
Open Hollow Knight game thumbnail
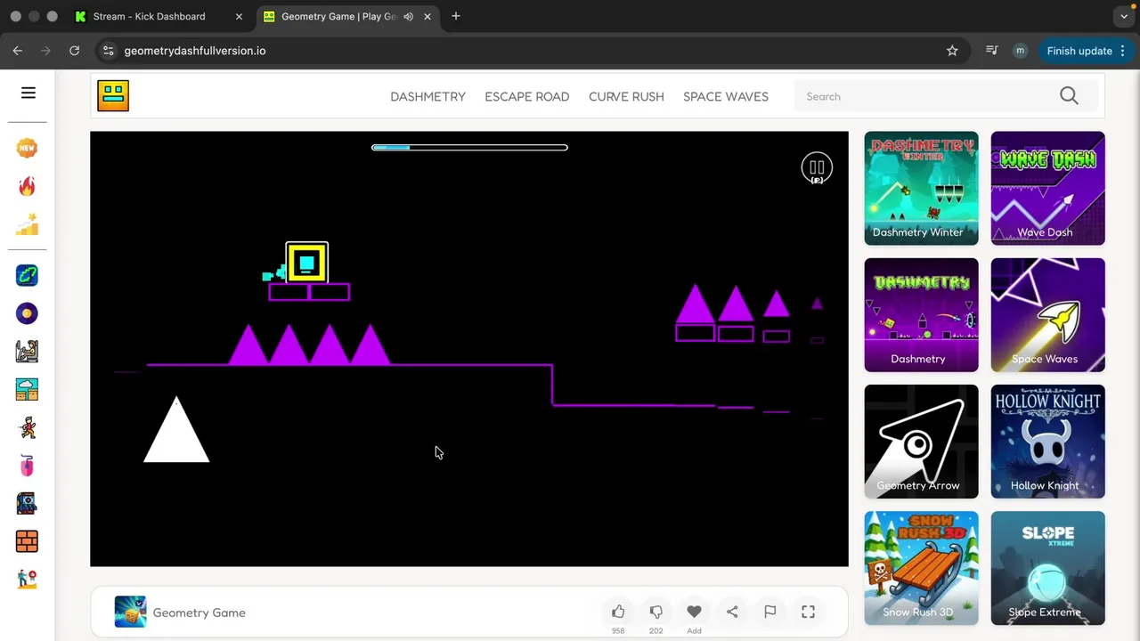point(1047,442)
